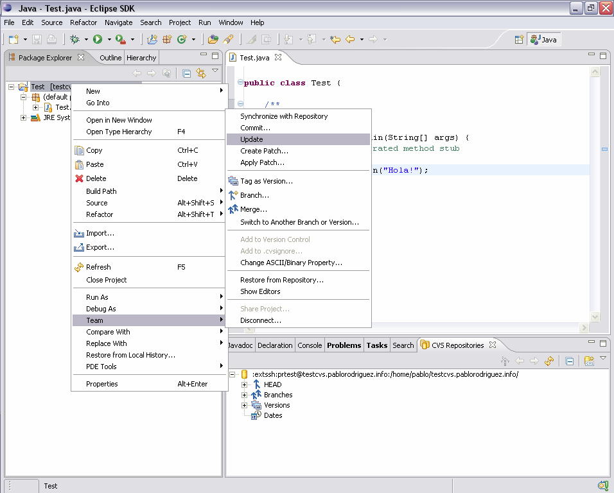Choose Update in the Team submenu

tap(299, 139)
